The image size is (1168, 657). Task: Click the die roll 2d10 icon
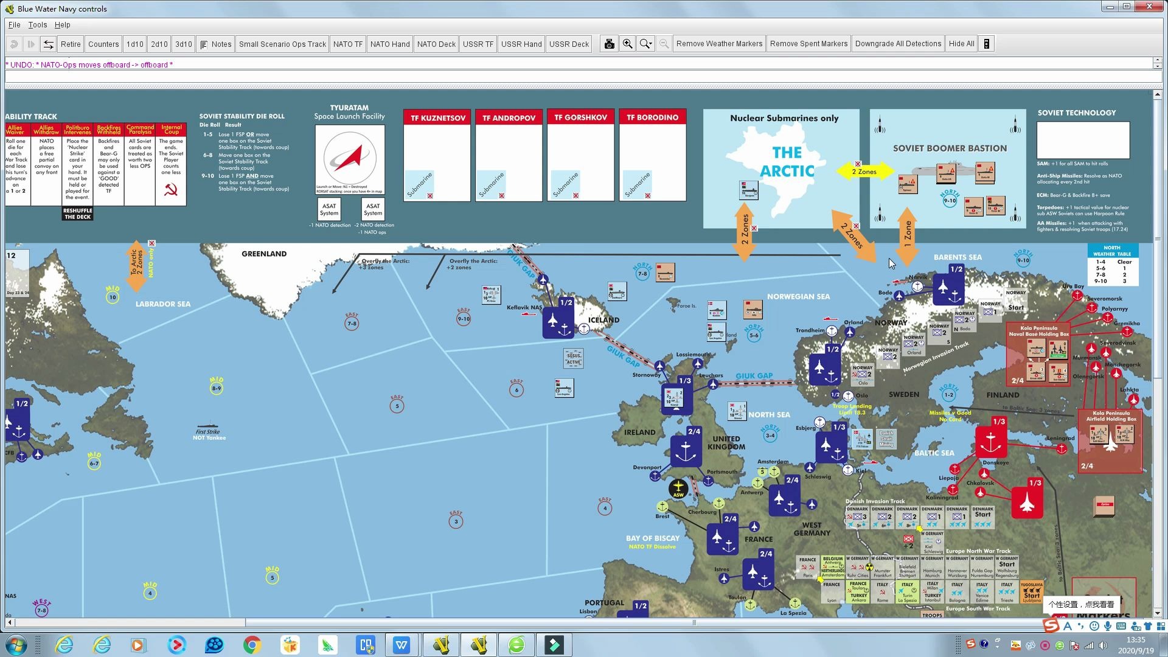click(159, 43)
